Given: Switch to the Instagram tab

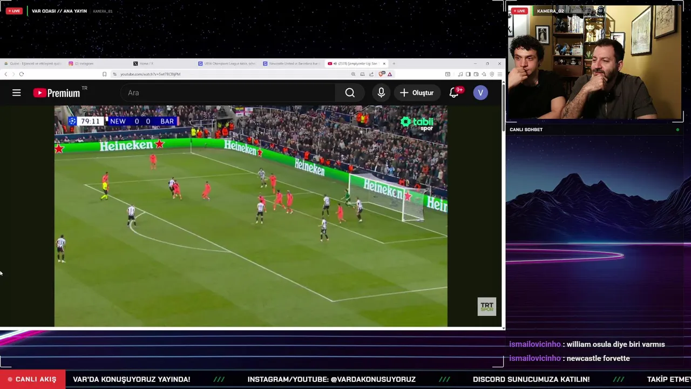Looking at the screenshot, I should coord(97,64).
